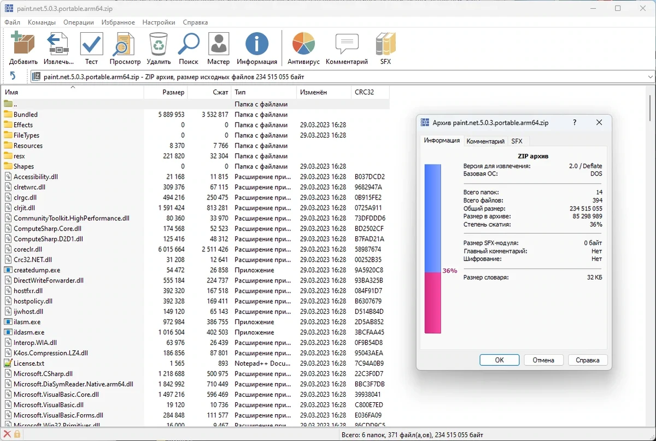Sort by the Имя column header
This screenshot has width=656, height=441.
[73, 92]
